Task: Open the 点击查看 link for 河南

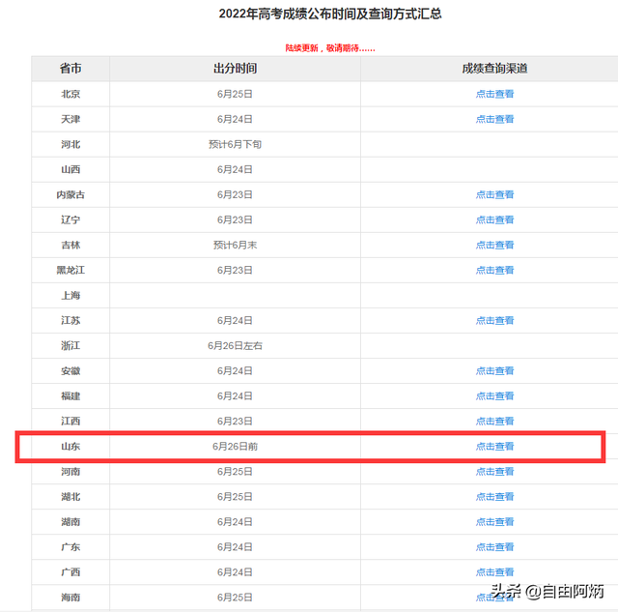Action: [x=494, y=472]
